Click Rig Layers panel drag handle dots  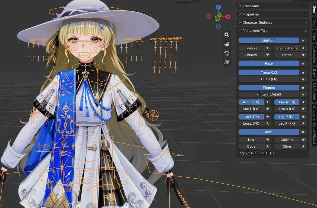(305, 31)
